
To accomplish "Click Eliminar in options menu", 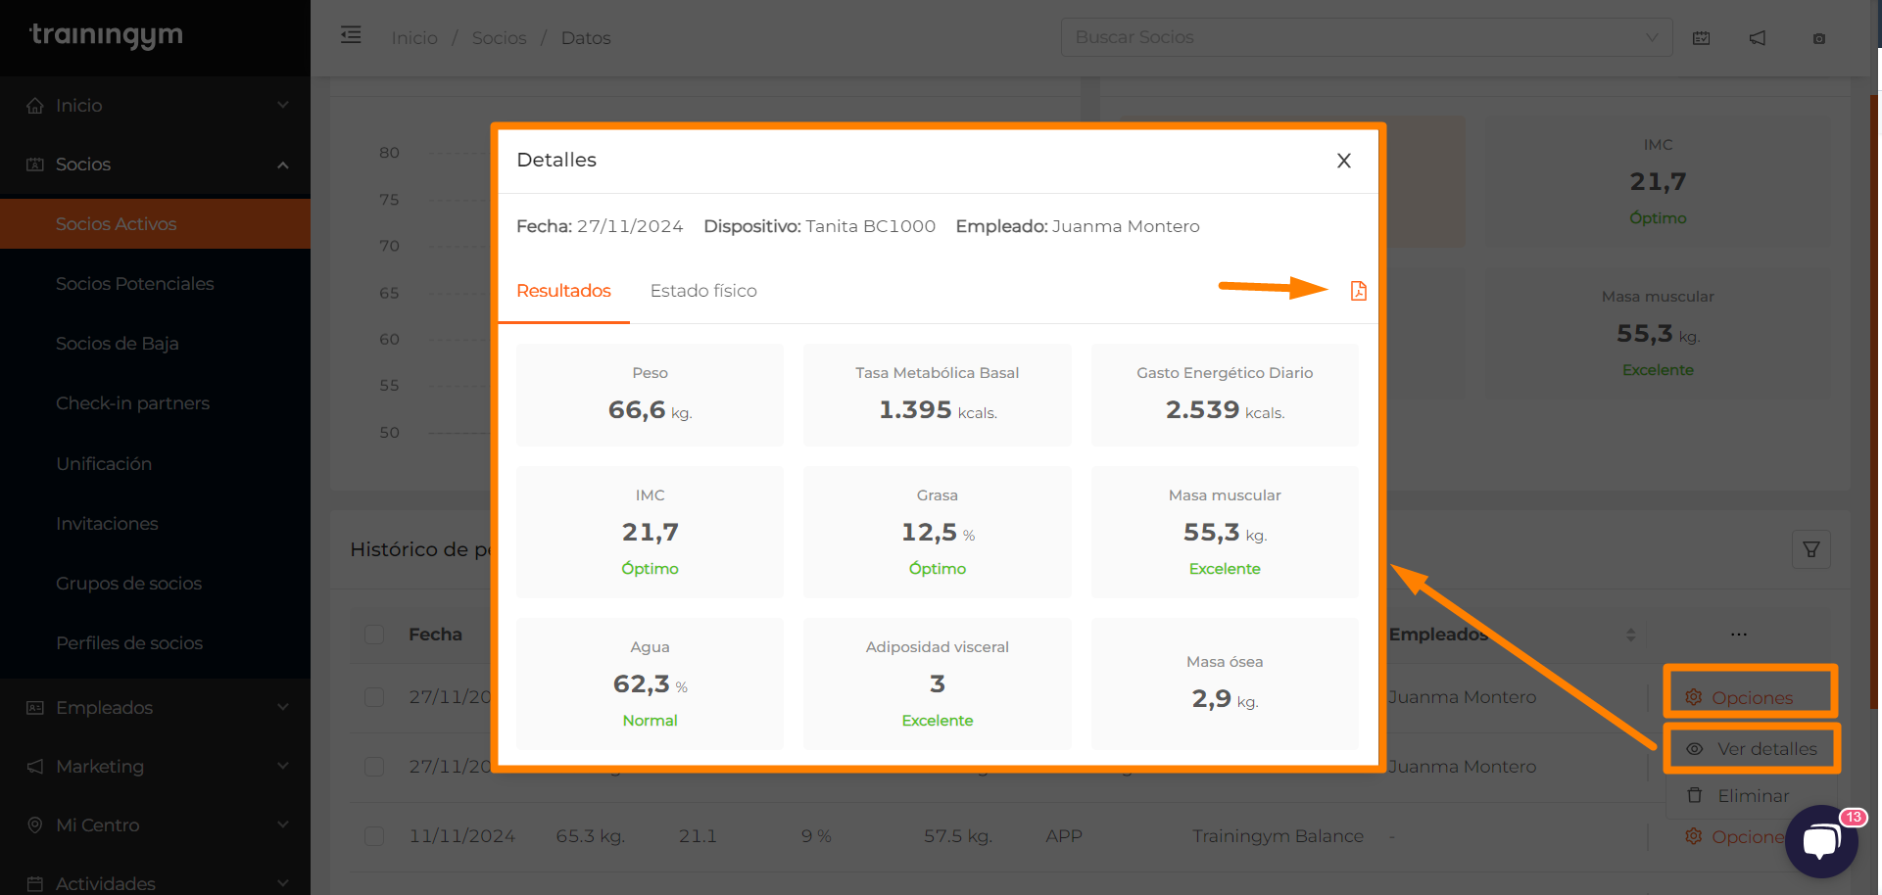I will point(1752,796).
